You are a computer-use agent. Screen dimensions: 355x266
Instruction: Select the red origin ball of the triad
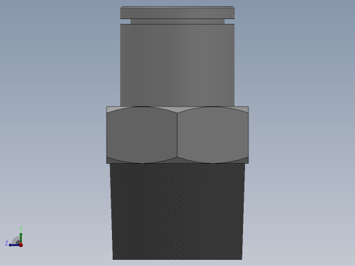tap(21, 245)
